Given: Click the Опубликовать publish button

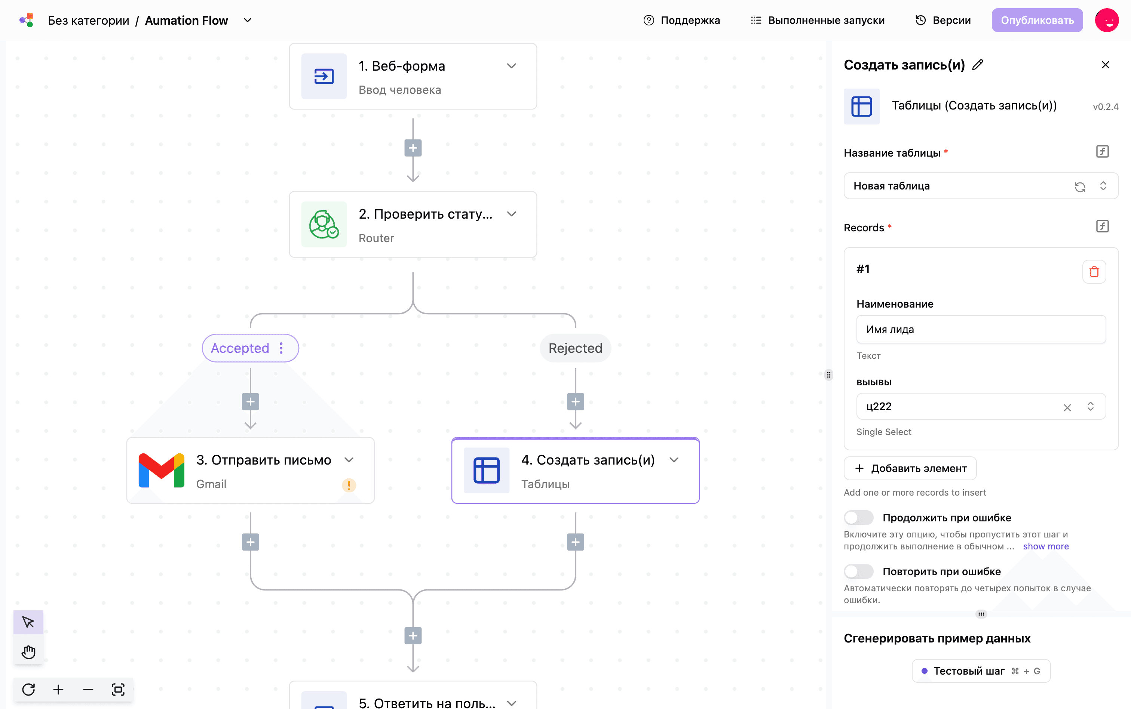Looking at the screenshot, I should pyautogui.click(x=1037, y=20).
